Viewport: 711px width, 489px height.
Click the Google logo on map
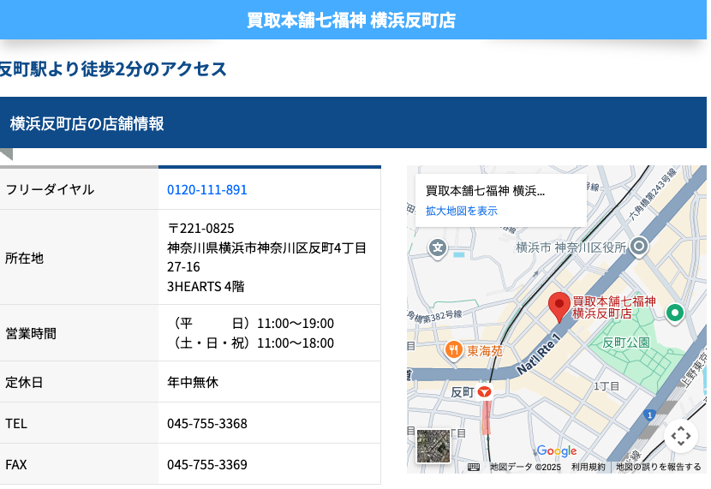click(556, 450)
